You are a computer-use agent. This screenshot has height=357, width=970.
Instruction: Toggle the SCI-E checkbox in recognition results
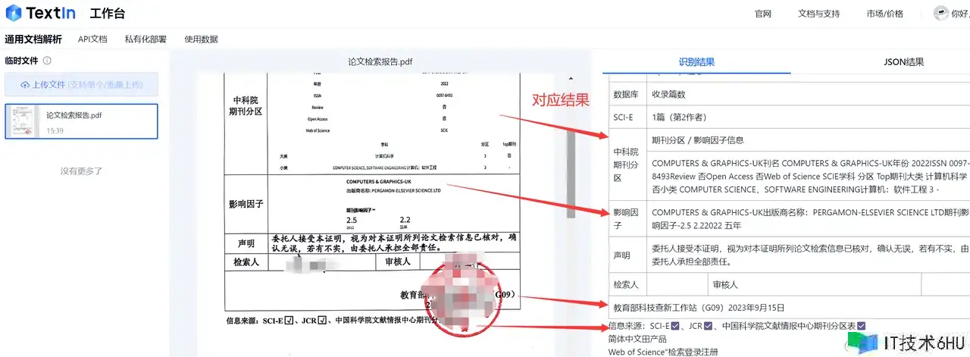(676, 326)
